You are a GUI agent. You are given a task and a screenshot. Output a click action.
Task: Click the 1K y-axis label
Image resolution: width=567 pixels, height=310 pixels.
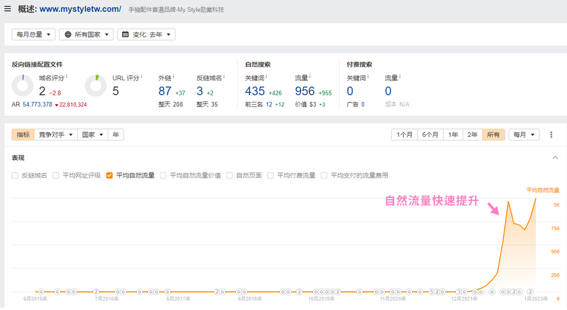click(557, 205)
